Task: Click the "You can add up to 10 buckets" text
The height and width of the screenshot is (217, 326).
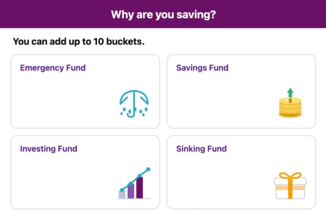Action: tap(78, 41)
